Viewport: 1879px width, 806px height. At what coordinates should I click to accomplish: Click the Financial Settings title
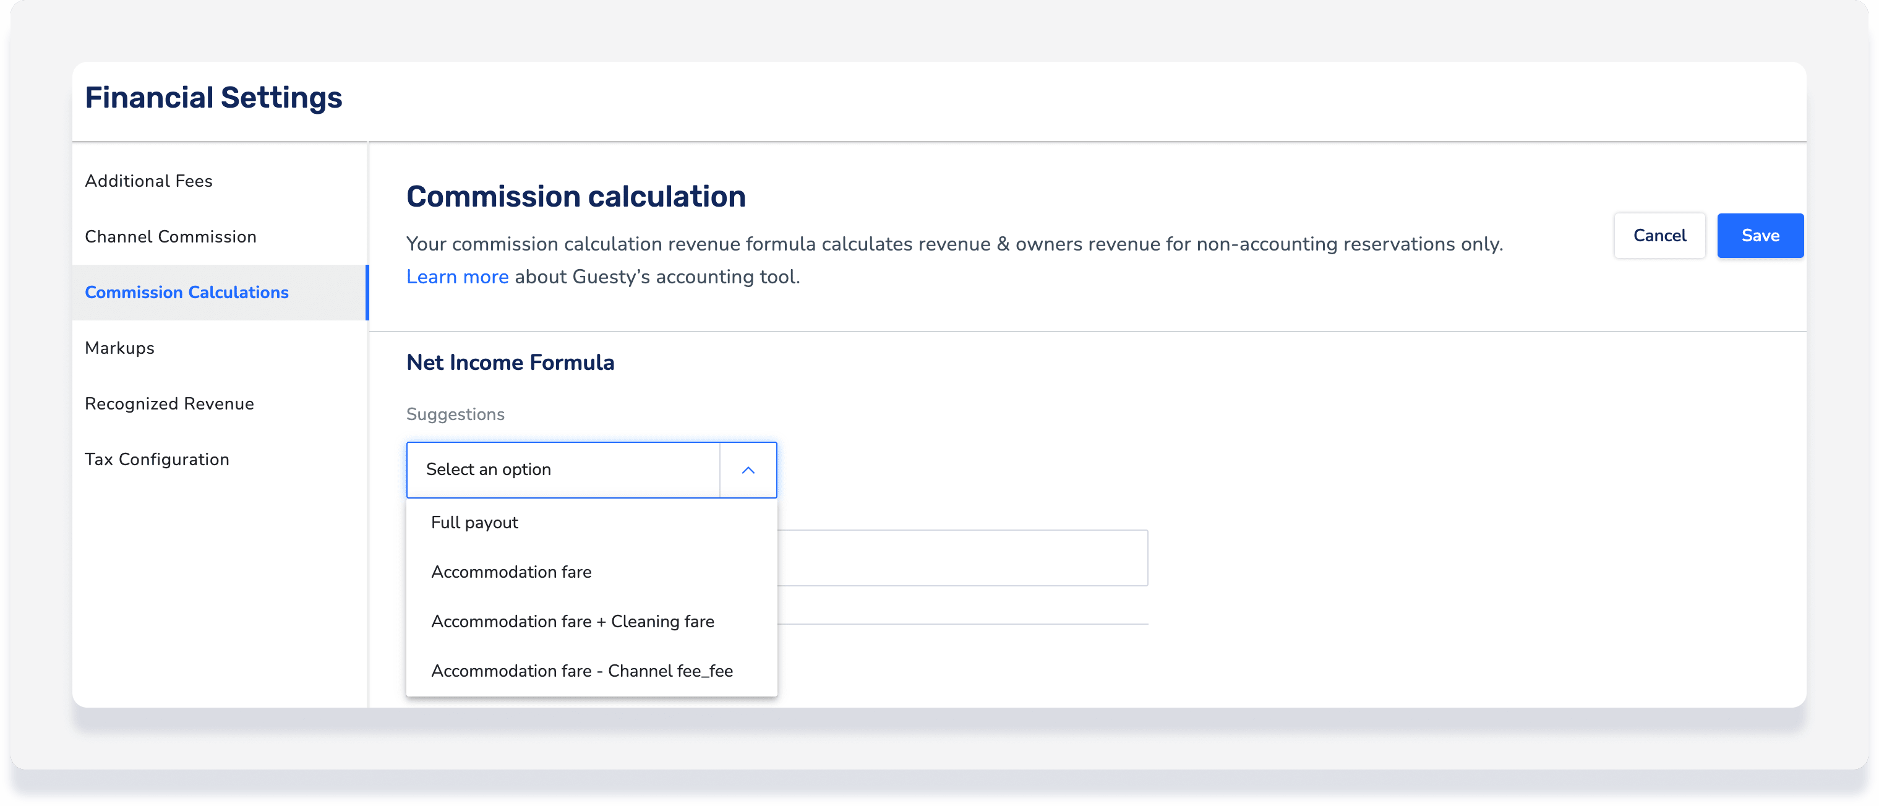[213, 98]
